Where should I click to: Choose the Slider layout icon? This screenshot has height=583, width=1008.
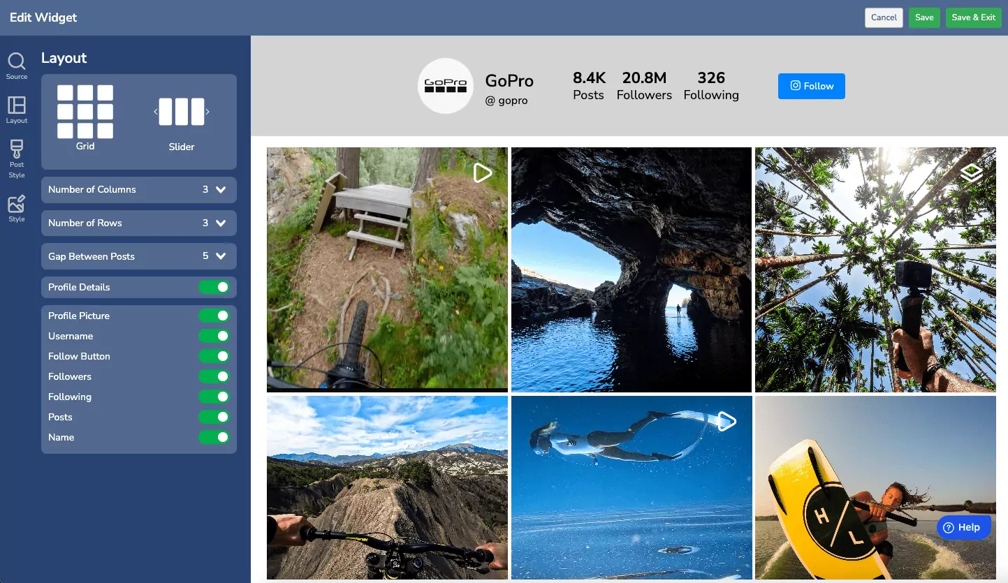pos(182,112)
